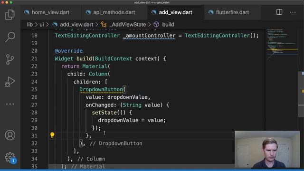
Task: Open the ui breadcrumb folder
Action: tap(41, 25)
